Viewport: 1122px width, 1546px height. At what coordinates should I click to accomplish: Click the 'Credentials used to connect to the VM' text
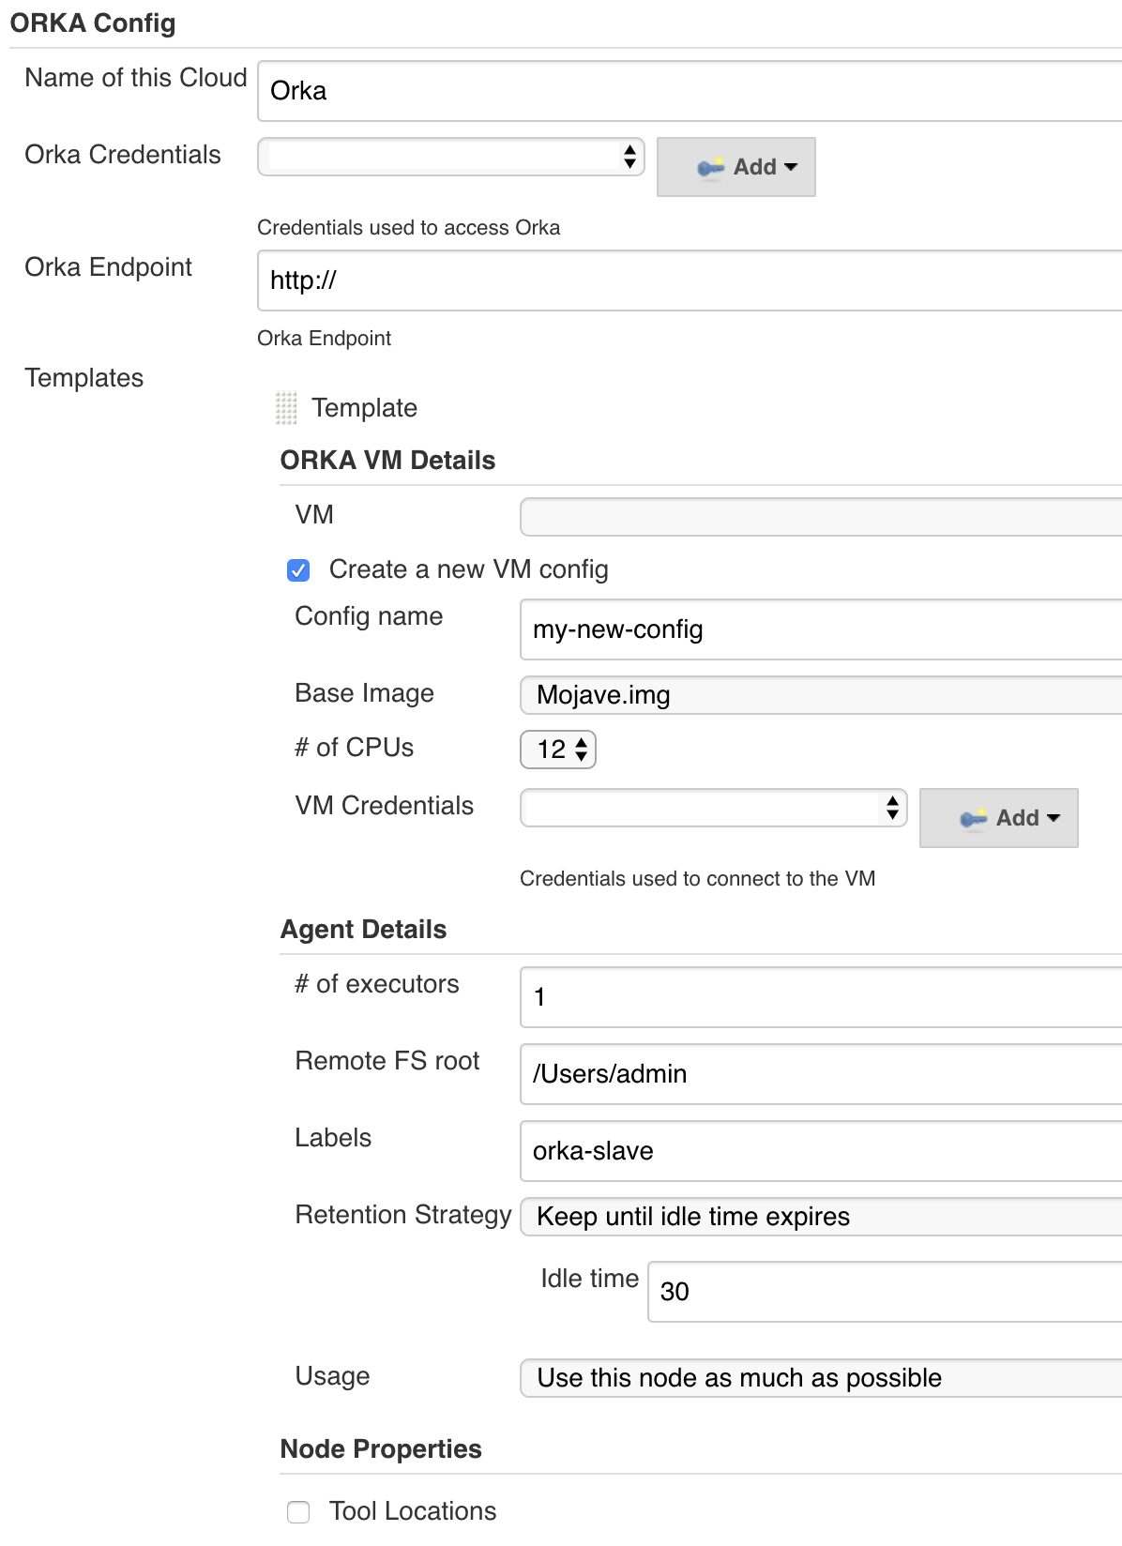coord(697,879)
